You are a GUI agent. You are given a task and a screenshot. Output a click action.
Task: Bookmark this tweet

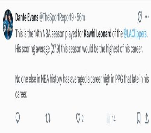coord(139,118)
